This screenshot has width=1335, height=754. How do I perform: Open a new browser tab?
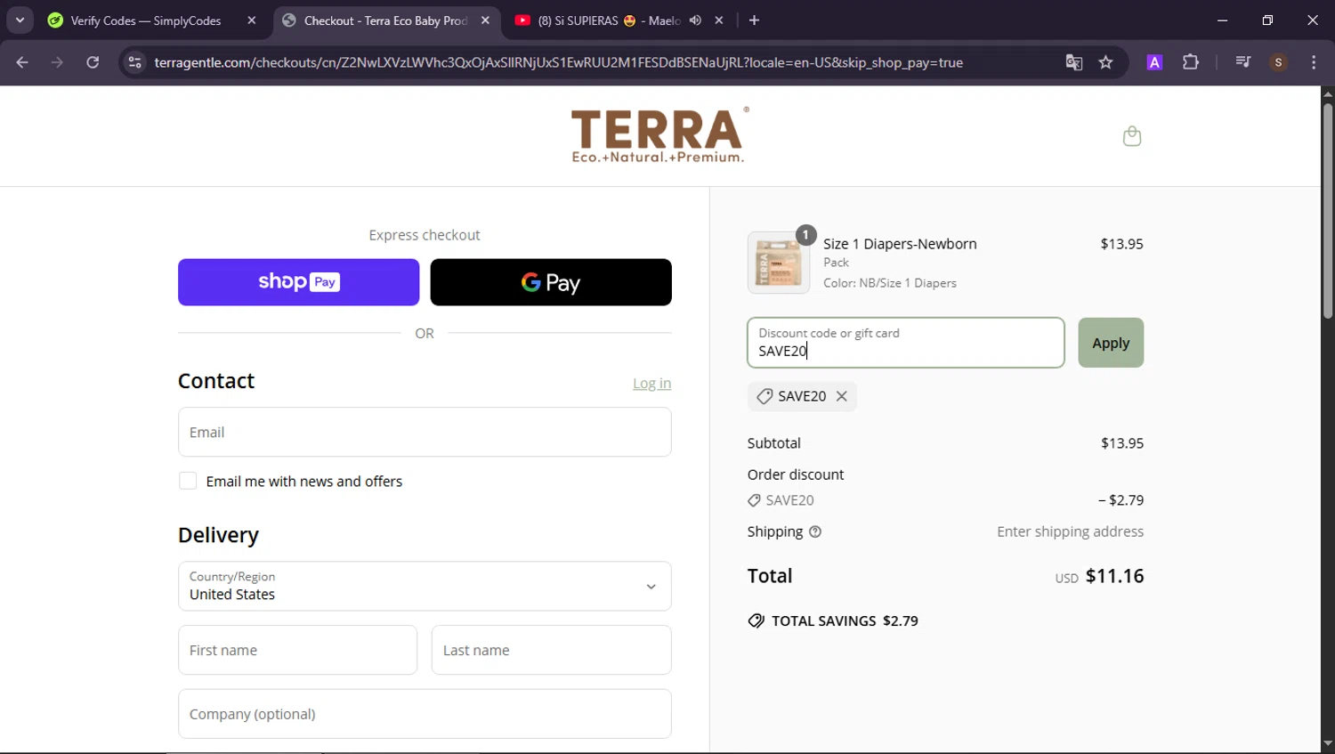coord(754,20)
